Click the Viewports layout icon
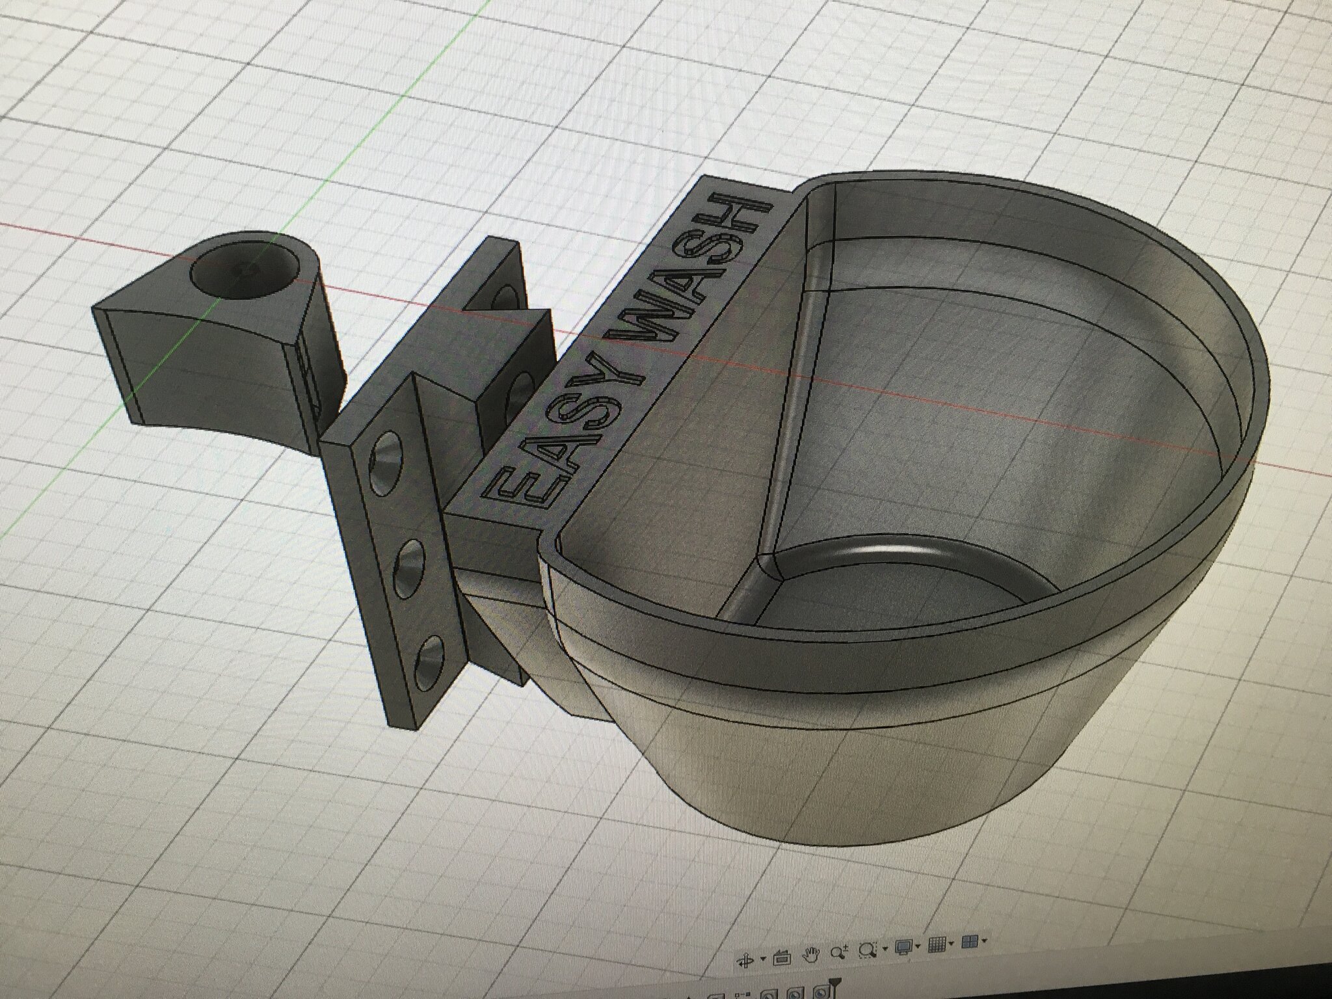The height and width of the screenshot is (999, 1332). [970, 941]
